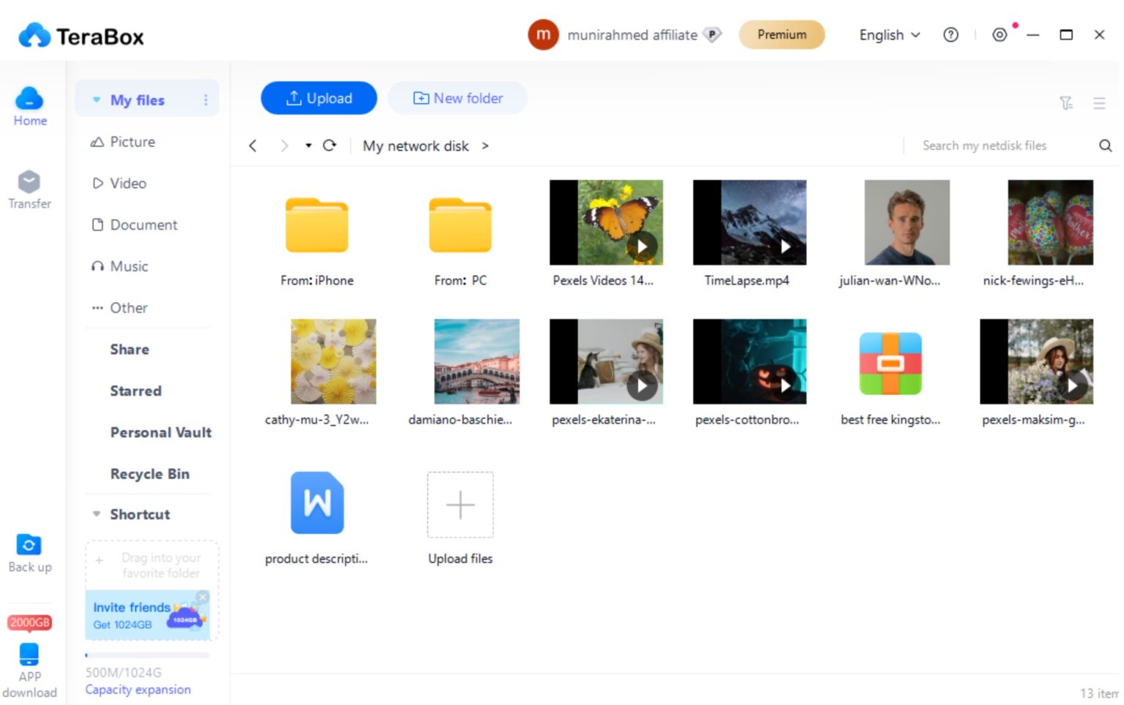1124x705 pixels.
Task: Open Capacity expansion link
Action: click(x=138, y=689)
